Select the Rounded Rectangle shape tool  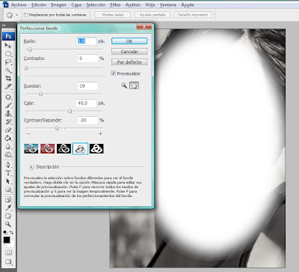point(8,190)
